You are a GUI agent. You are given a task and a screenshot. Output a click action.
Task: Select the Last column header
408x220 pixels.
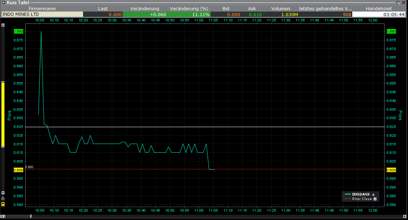pyautogui.click(x=103, y=8)
